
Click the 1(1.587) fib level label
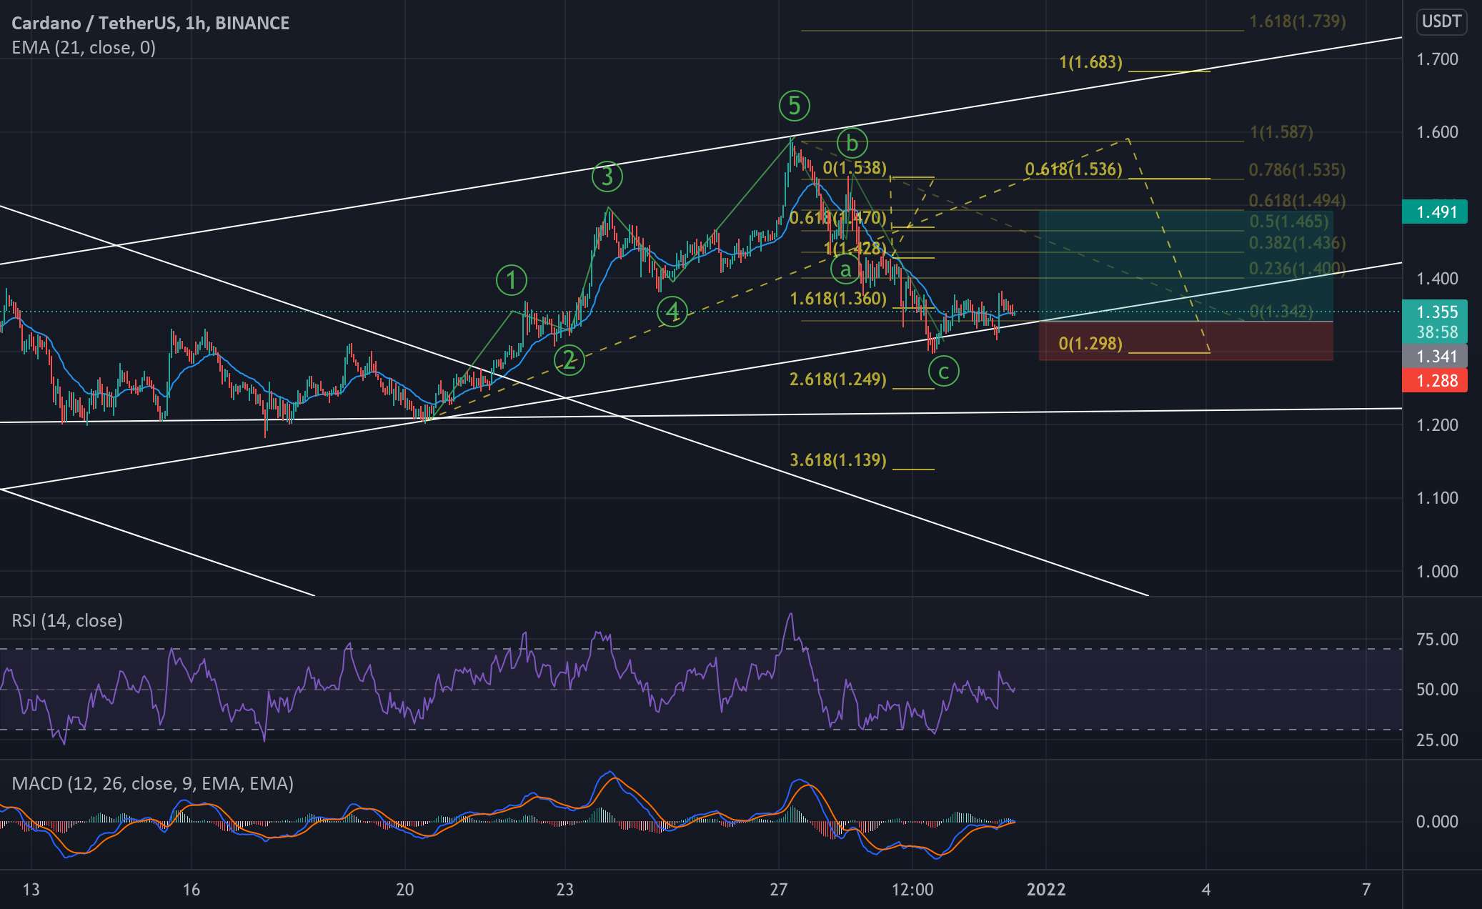point(1282,132)
